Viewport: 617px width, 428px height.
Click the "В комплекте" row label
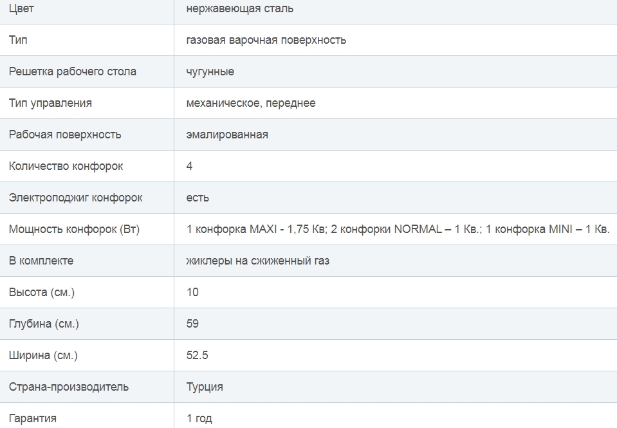41,261
